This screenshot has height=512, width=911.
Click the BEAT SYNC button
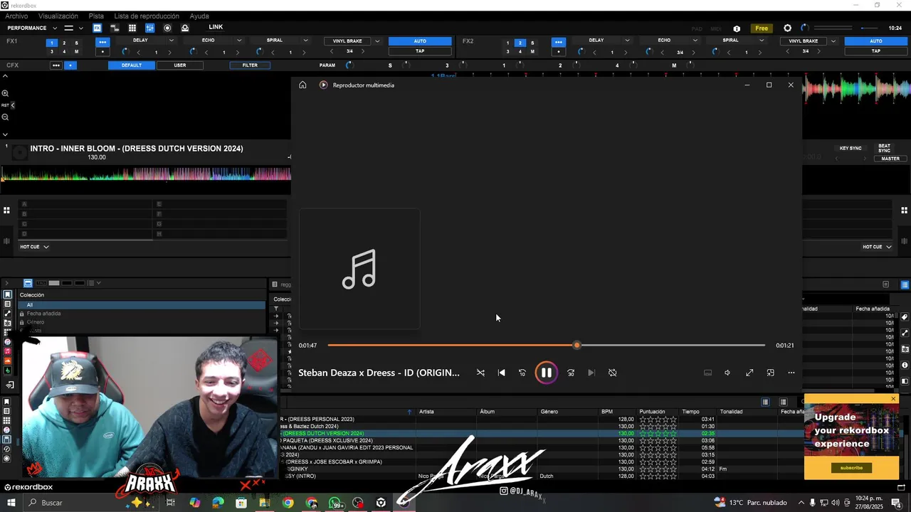[x=884, y=149]
